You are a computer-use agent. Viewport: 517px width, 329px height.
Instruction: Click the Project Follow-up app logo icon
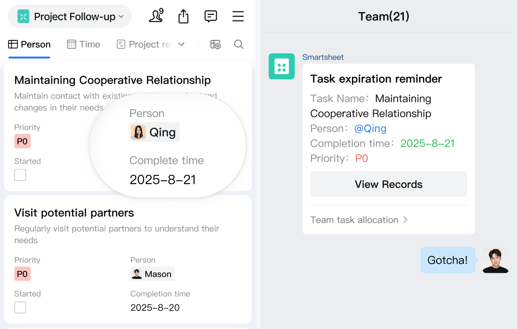pyautogui.click(x=23, y=17)
